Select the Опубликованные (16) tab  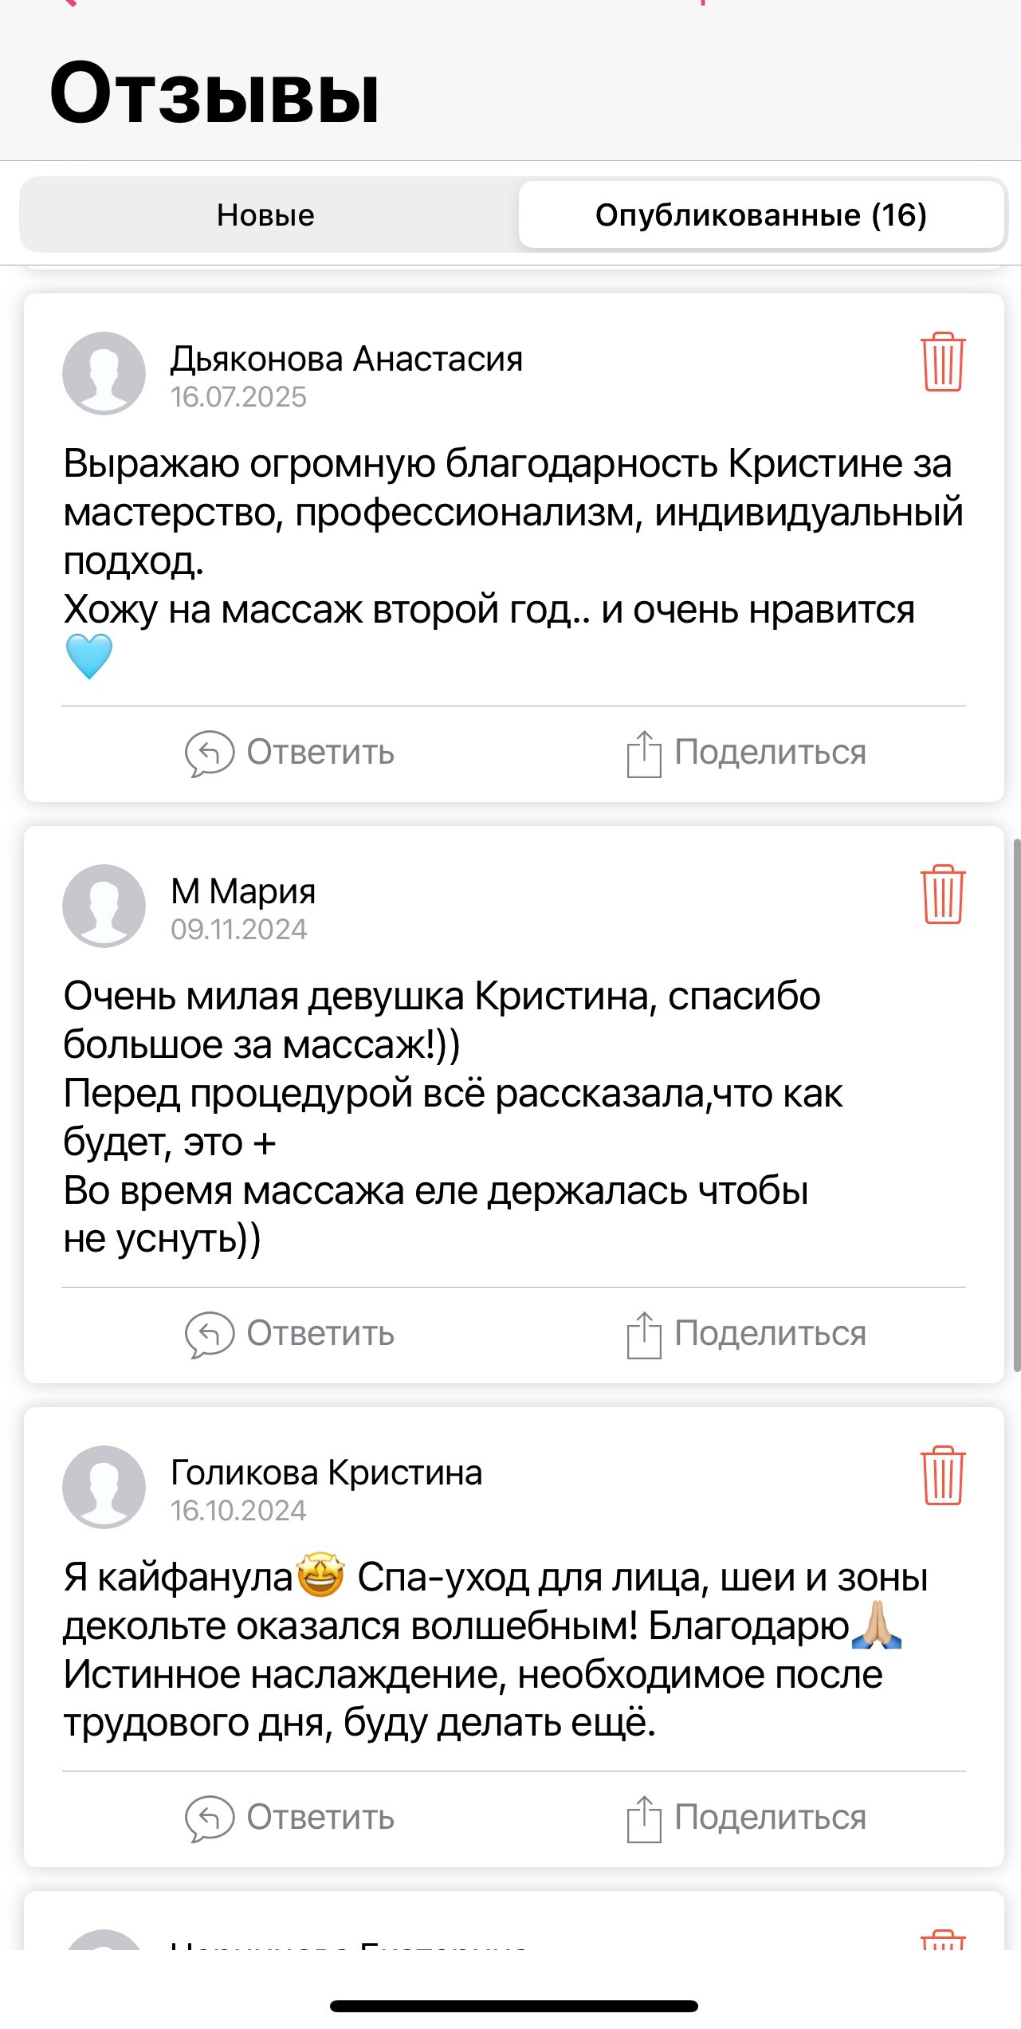761,215
